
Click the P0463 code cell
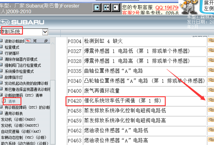click(x=75, y=140)
